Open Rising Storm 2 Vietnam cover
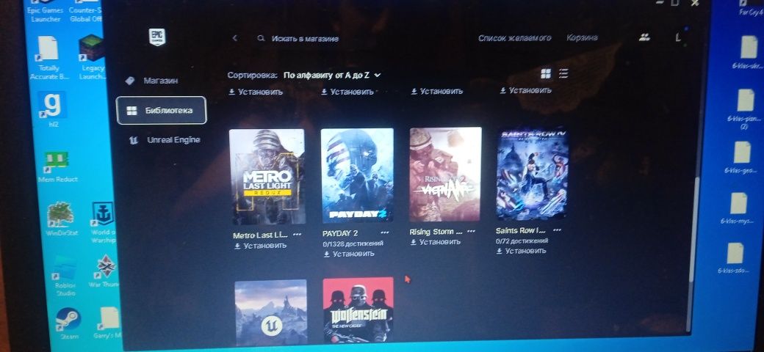Screen dimensions: 764x352 point(445,174)
